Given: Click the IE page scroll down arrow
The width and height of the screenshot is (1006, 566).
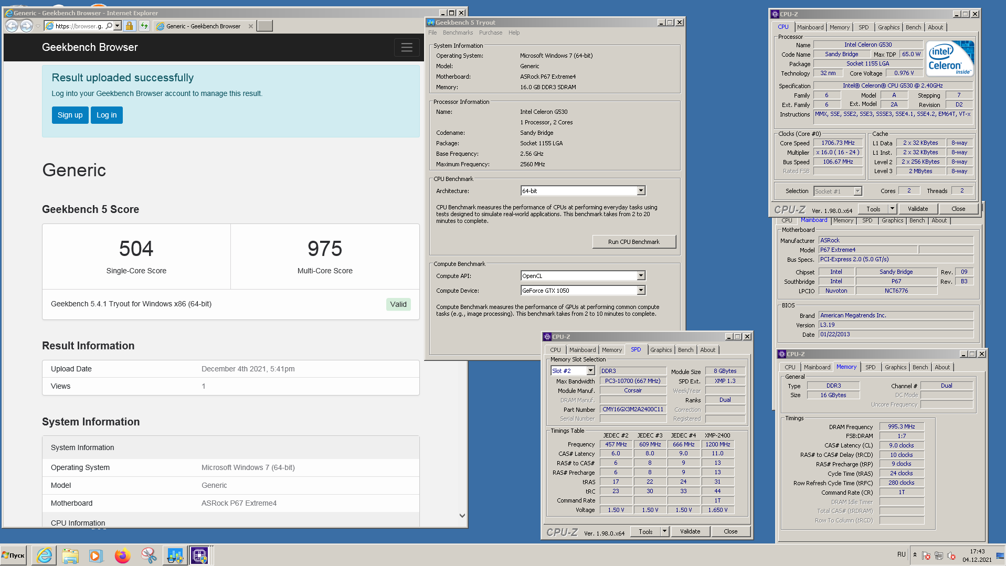Looking at the screenshot, I should (462, 516).
